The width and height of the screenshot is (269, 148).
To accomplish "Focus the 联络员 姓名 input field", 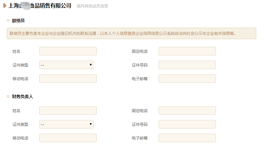I will tap(68, 51).
